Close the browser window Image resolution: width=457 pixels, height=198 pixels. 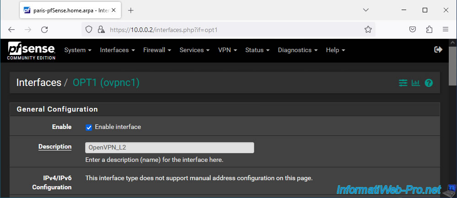(446, 10)
